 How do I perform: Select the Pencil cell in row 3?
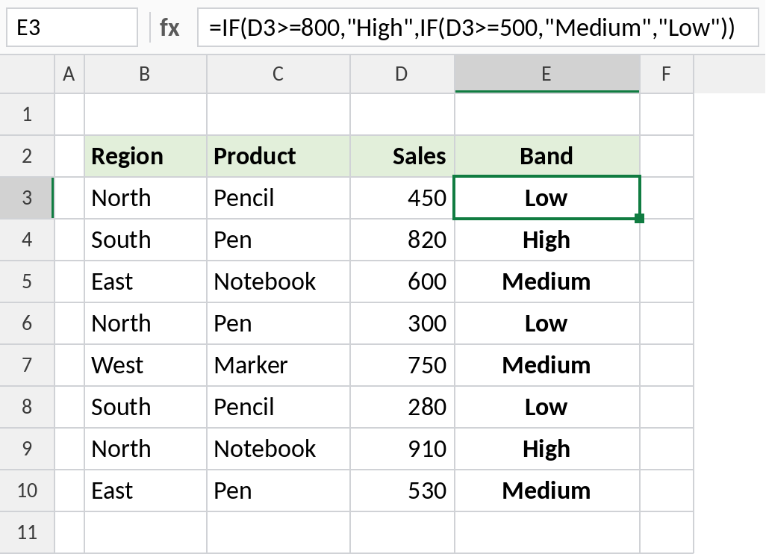point(278,198)
